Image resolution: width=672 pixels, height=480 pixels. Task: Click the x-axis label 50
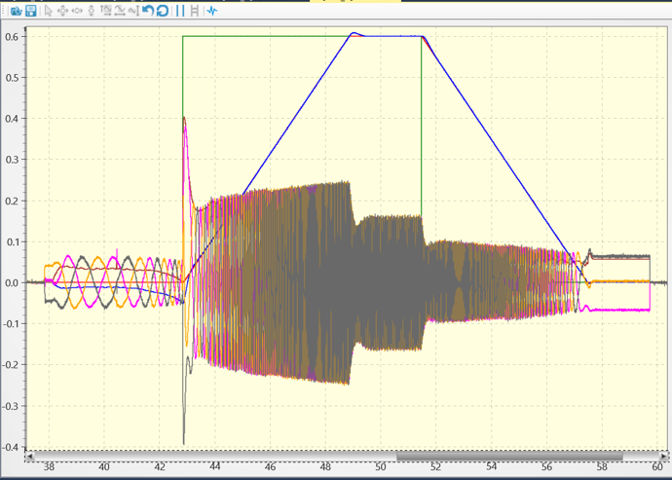(x=381, y=466)
